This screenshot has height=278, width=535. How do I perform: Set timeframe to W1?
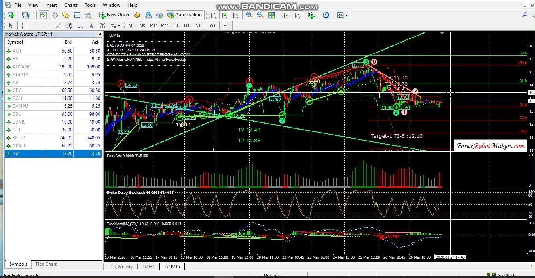[212, 26]
